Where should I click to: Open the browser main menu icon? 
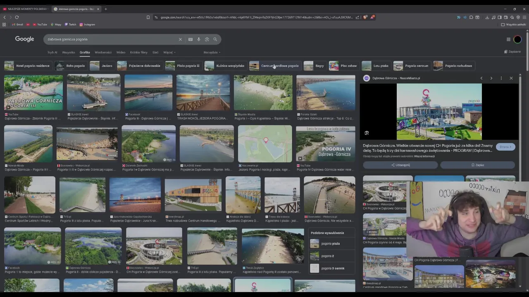(524, 17)
